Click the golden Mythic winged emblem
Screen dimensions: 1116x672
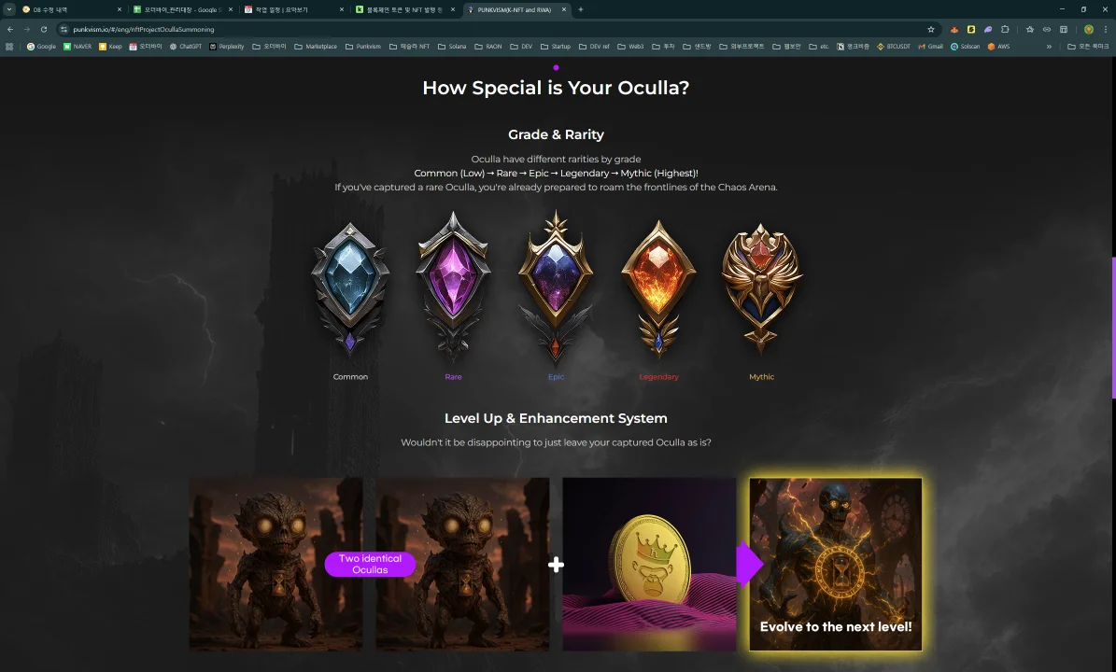[x=761, y=287]
